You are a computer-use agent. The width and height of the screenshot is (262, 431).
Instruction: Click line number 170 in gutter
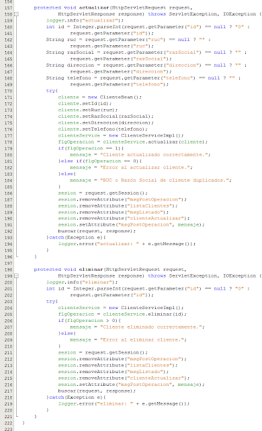pos(8,91)
